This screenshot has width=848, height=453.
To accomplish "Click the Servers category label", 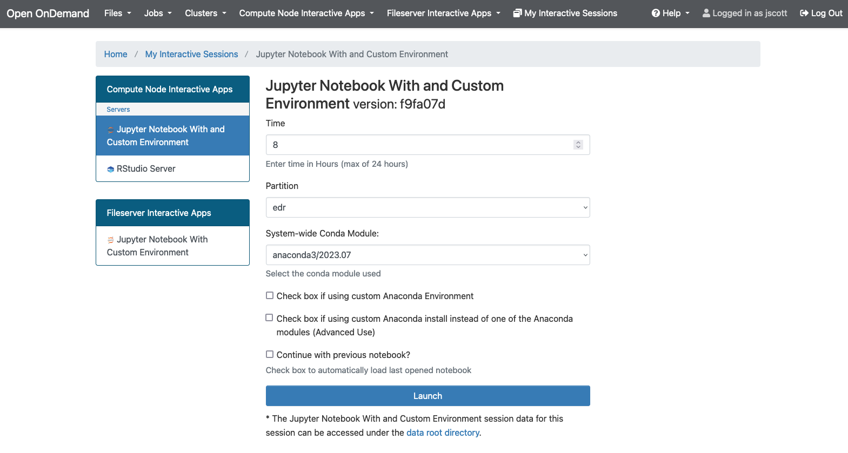I will 118,109.
